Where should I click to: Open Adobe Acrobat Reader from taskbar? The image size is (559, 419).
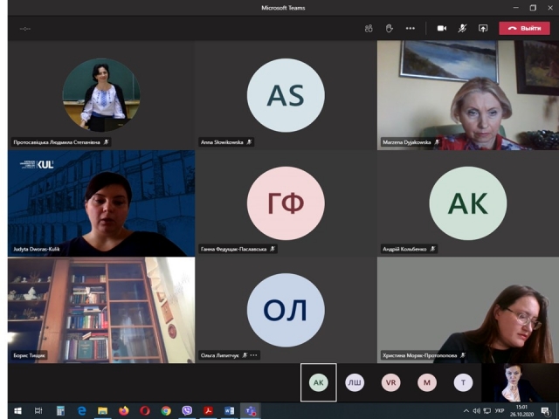[208, 411]
